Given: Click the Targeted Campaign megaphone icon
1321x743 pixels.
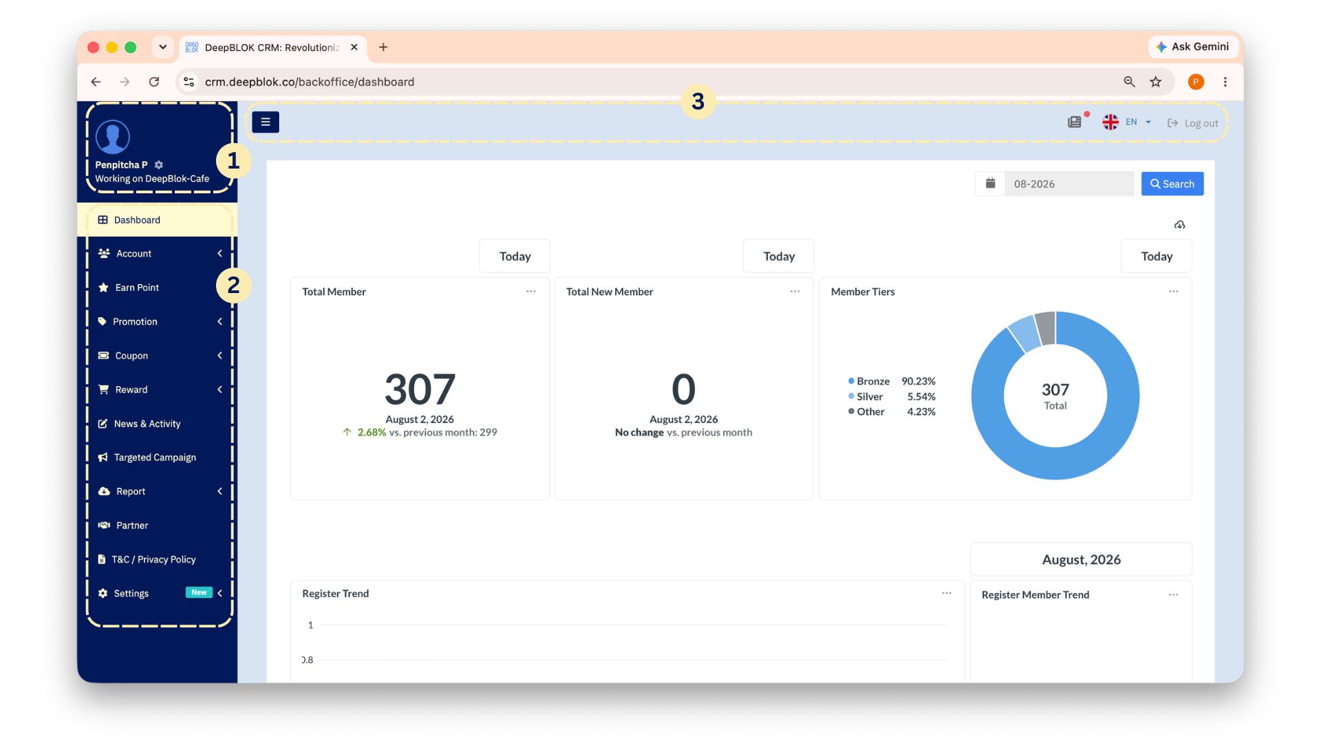Looking at the screenshot, I should 103,457.
